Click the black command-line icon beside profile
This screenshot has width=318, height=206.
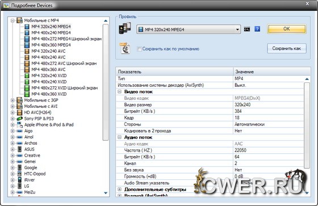[247, 29]
